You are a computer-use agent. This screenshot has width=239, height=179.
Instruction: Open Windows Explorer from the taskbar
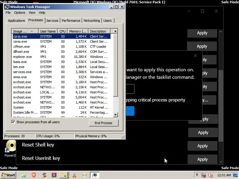tap(24, 175)
